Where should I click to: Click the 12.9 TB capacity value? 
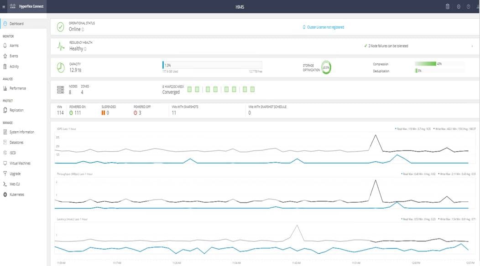coord(75,70)
